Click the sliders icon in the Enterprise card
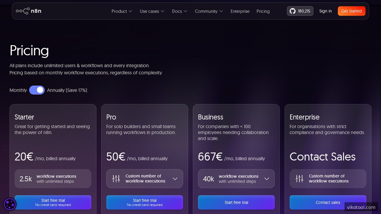The image size is (381, 214). (x=299, y=178)
